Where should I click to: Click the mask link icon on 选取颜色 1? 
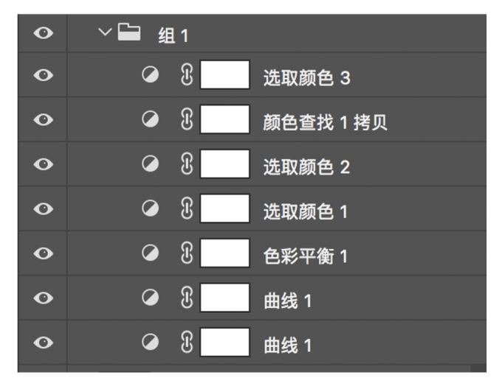(186, 209)
